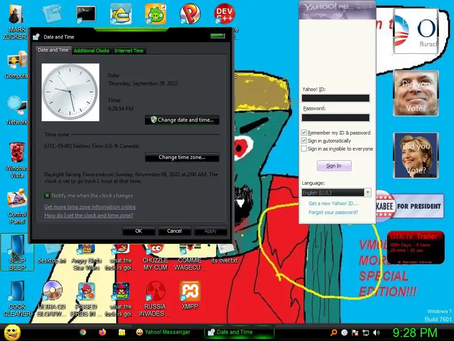Image resolution: width=454 pixels, height=341 pixels.
Task: Click Forgot your password? link
Action: [333, 212]
